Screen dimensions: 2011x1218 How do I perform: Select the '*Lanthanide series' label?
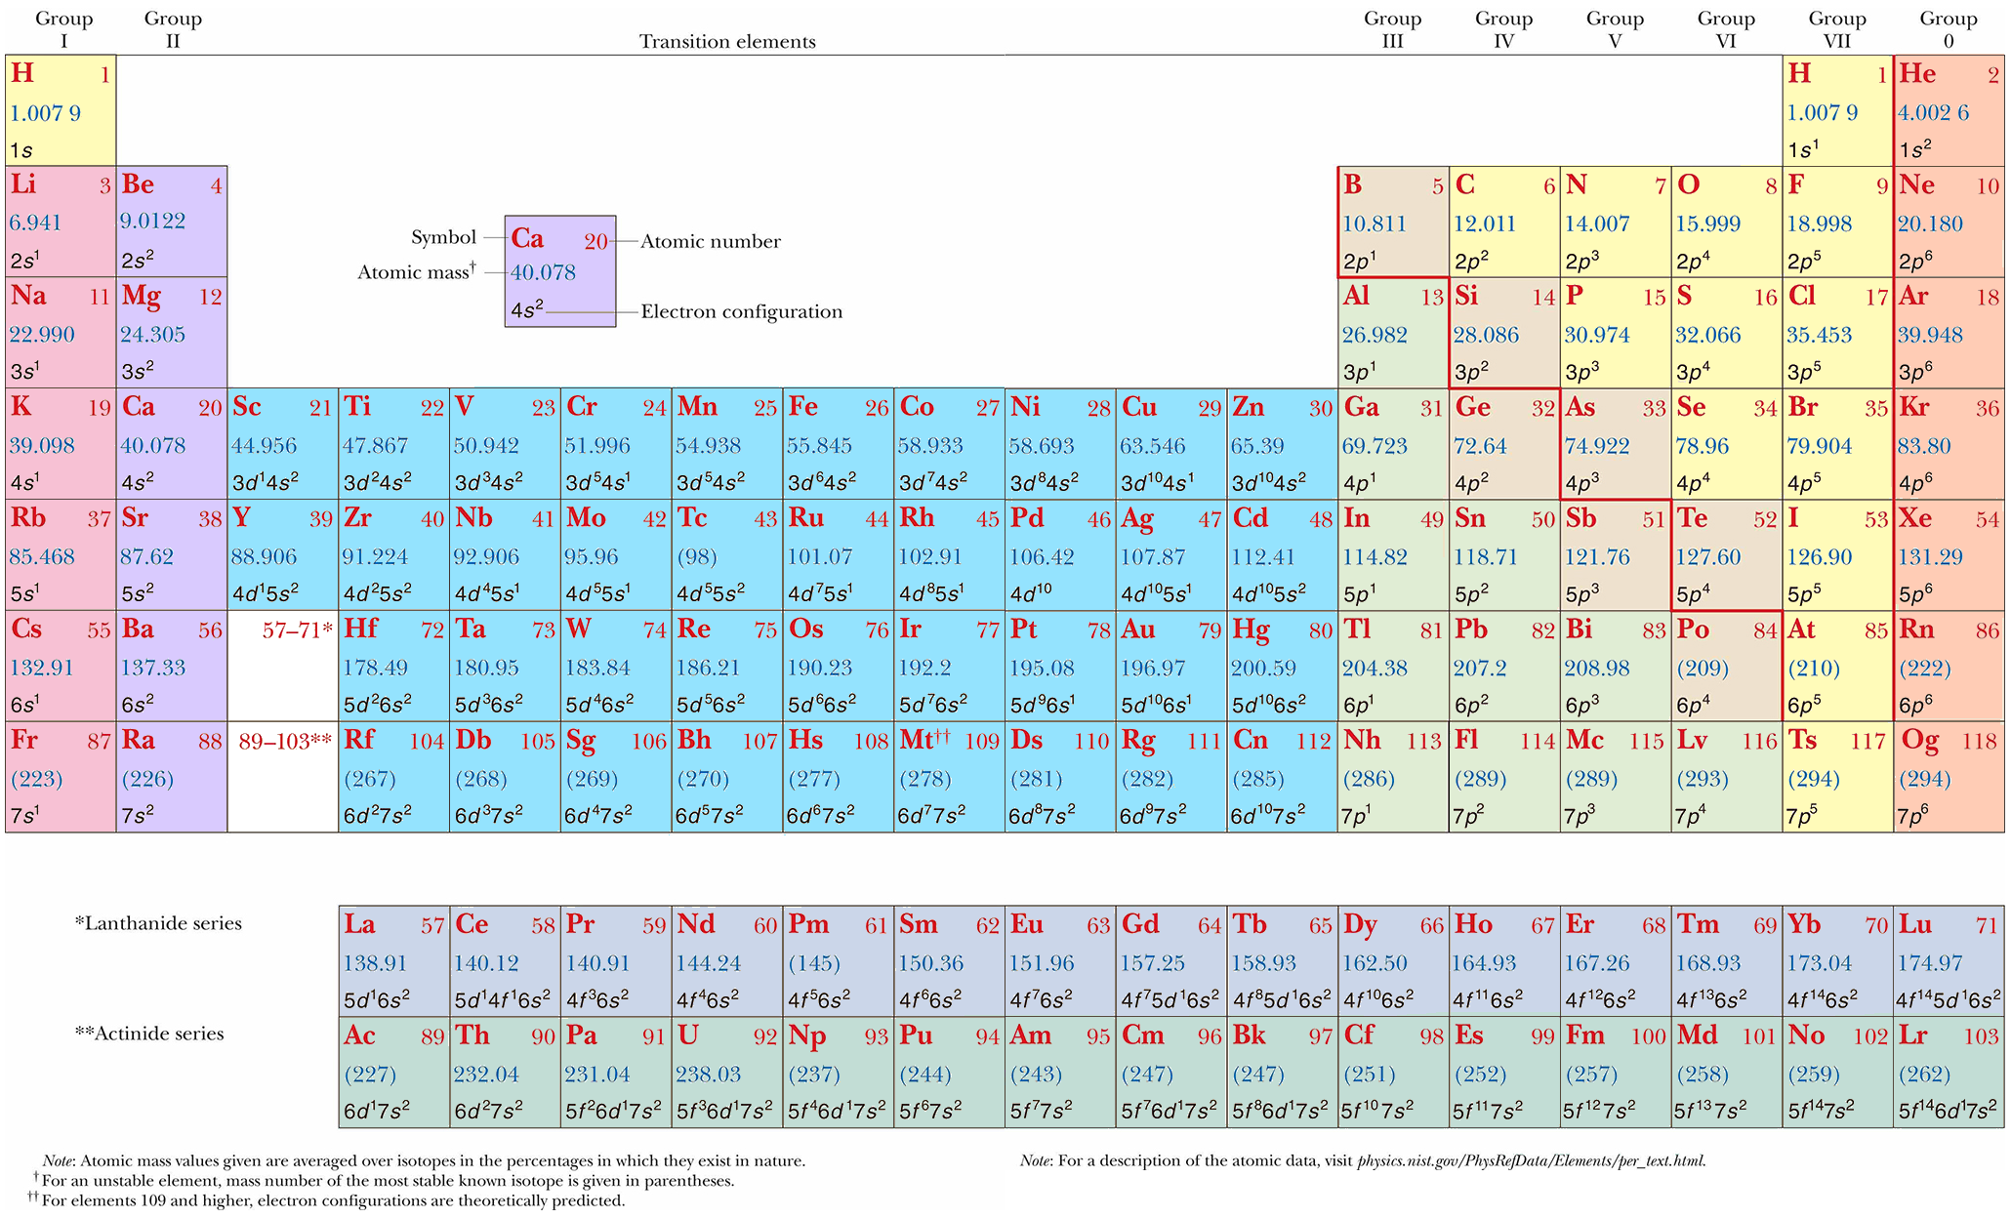158,923
